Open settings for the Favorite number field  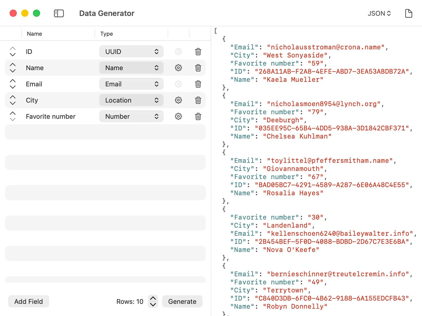click(x=178, y=116)
